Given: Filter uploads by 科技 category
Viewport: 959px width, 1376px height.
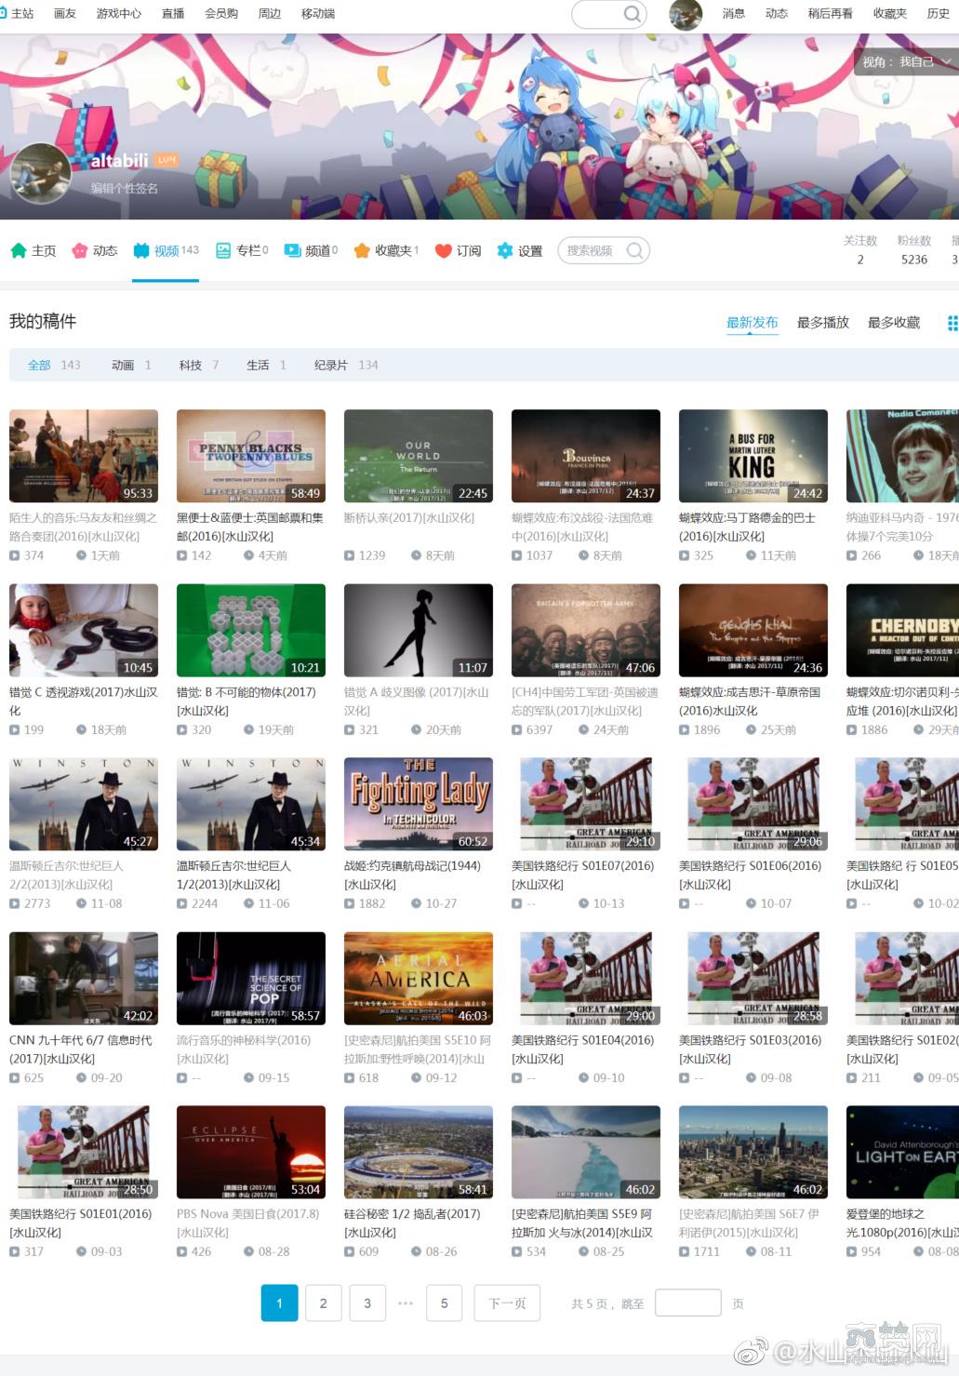Looking at the screenshot, I should tap(191, 365).
